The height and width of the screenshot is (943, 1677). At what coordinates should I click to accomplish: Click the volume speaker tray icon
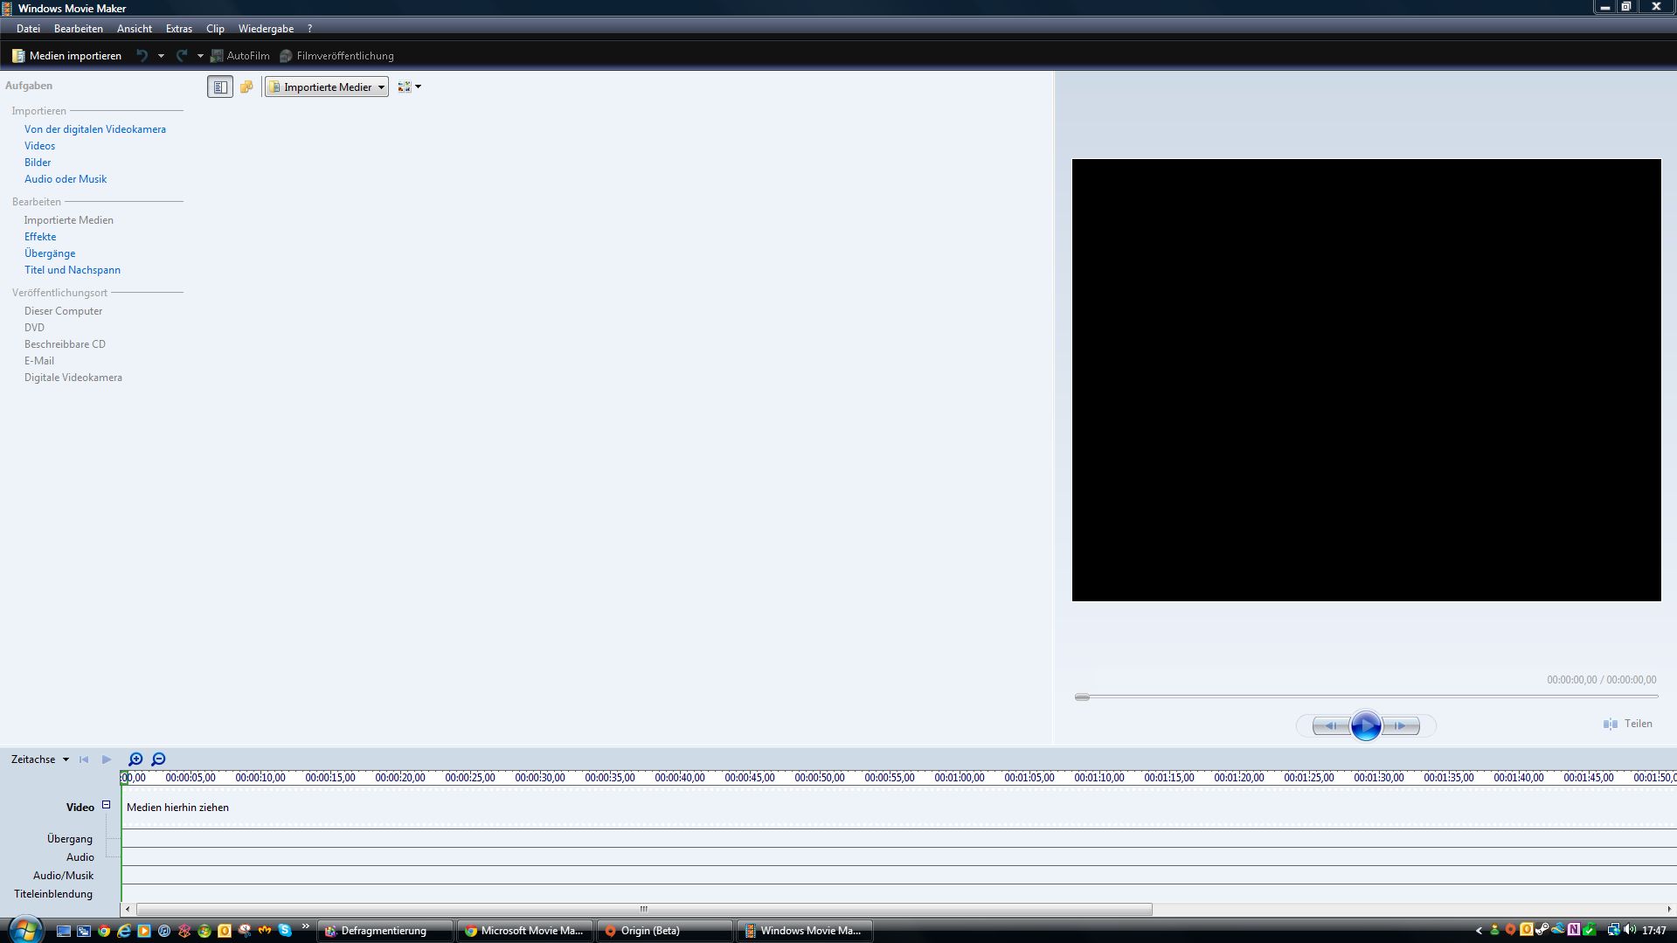1630,930
